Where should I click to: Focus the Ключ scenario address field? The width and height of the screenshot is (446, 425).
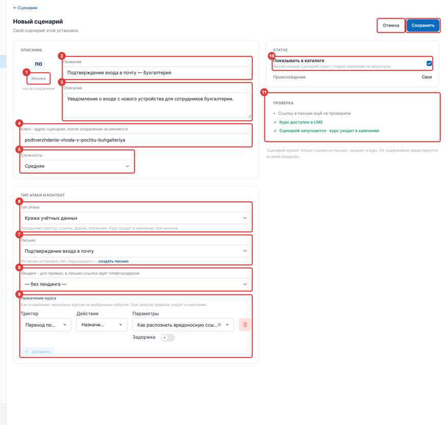tap(136, 140)
